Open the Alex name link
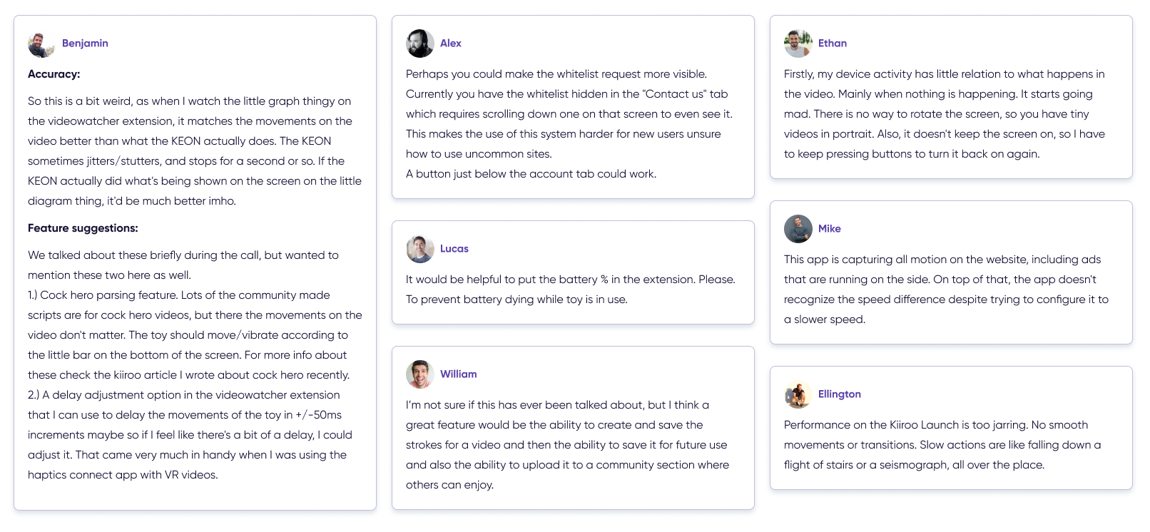Image resolution: width=1150 pixels, height=532 pixels. [x=450, y=44]
